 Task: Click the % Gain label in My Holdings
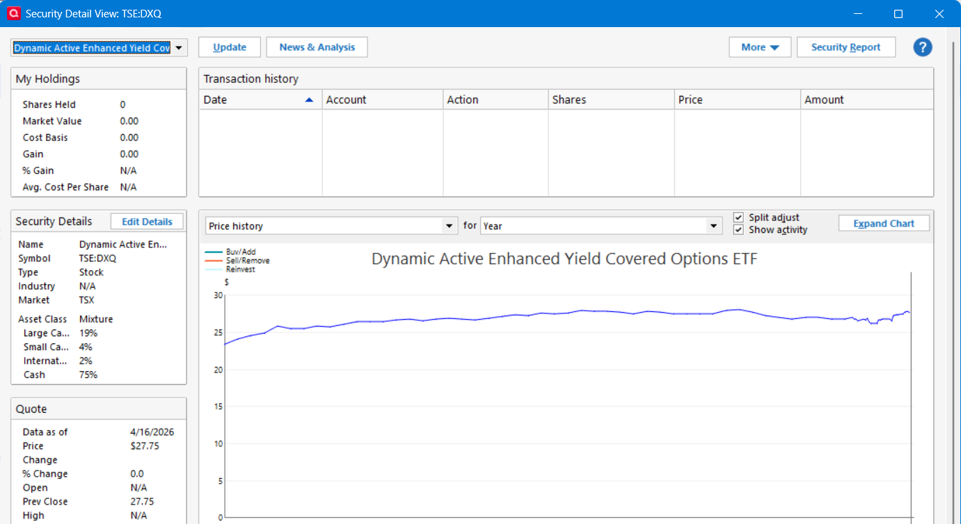38,171
